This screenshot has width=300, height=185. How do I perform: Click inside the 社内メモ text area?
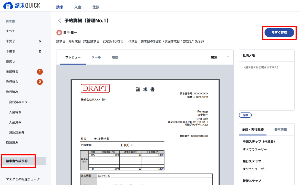pyautogui.click(x=266, y=86)
